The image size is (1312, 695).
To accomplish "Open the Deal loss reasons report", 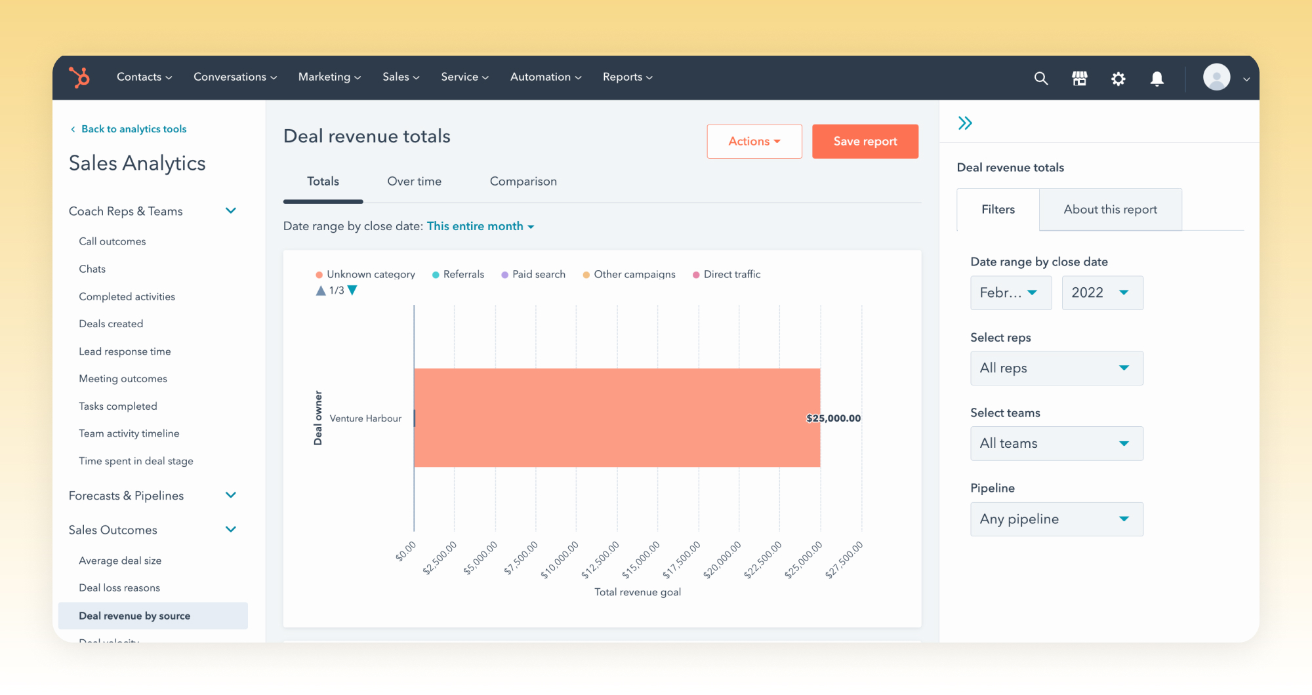I will pos(119,588).
